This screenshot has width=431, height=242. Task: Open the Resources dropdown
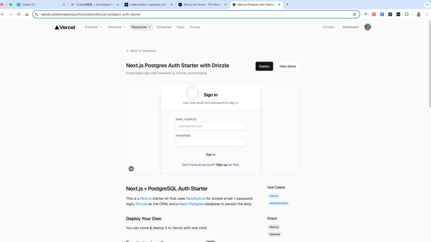(141, 27)
